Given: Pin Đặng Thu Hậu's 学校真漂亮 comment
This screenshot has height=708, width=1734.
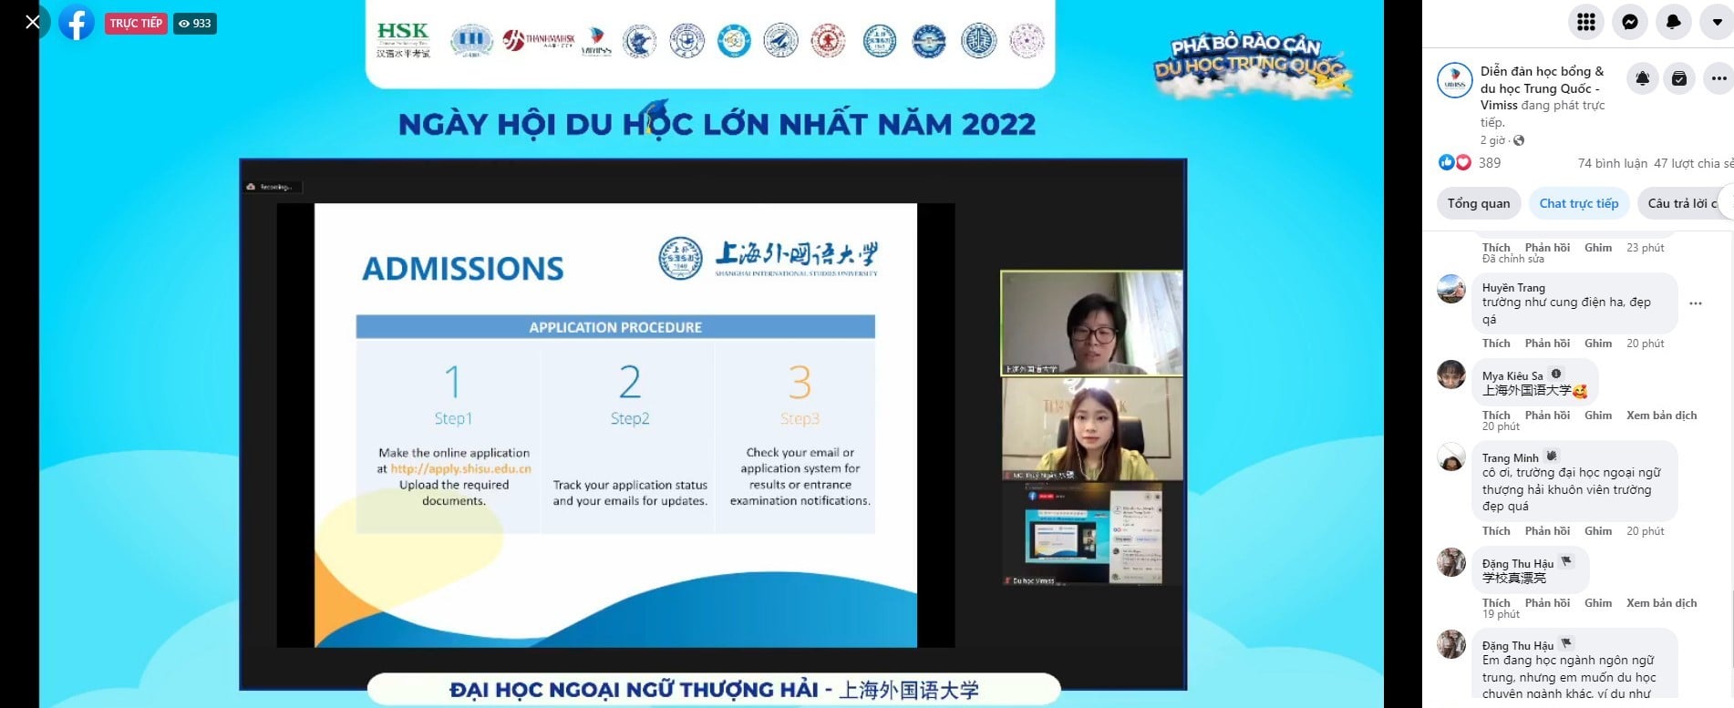Looking at the screenshot, I should click(x=1598, y=603).
